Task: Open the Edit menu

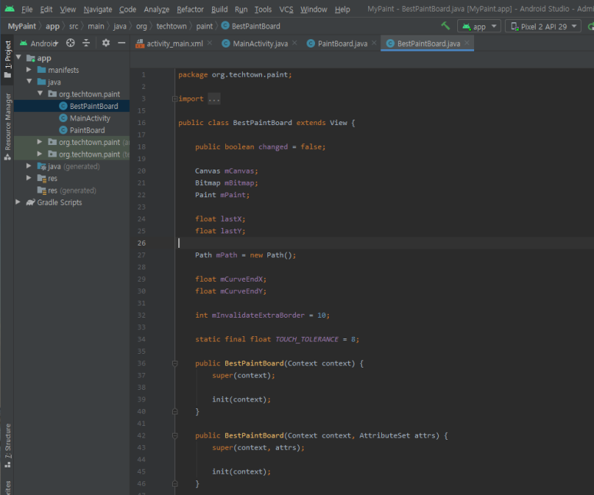Action: tap(46, 9)
